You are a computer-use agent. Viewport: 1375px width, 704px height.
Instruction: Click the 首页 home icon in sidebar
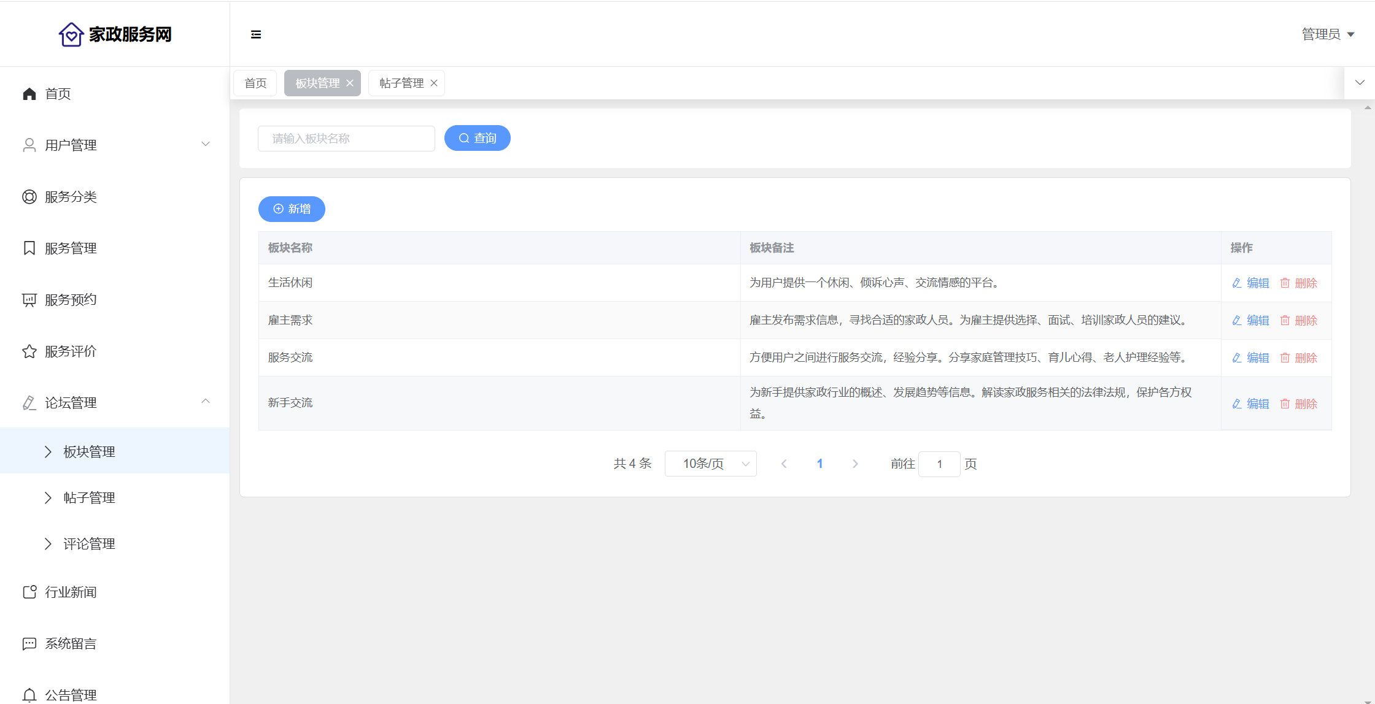[x=29, y=94]
